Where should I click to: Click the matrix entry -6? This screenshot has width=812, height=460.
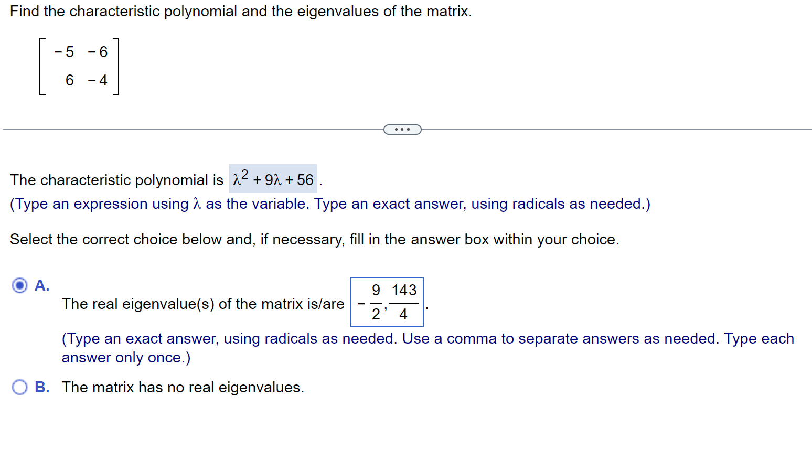(98, 51)
